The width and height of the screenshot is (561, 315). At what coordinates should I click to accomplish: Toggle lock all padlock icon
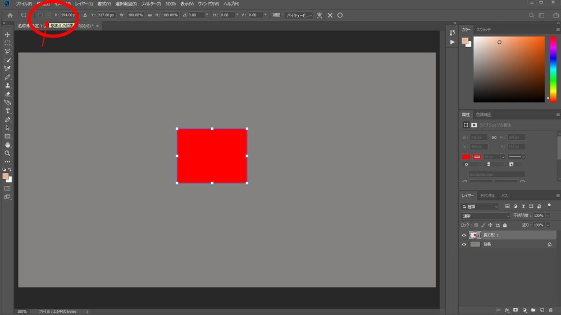click(x=505, y=225)
